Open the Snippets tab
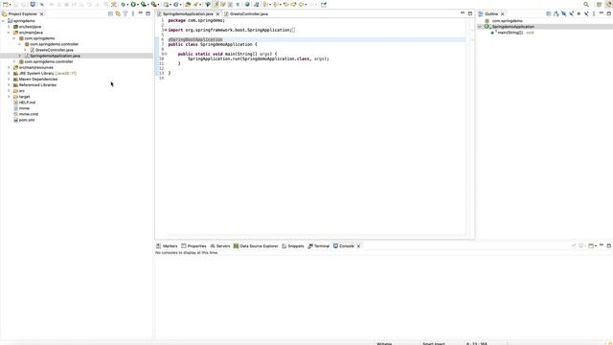613x345 pixels. 293,246
